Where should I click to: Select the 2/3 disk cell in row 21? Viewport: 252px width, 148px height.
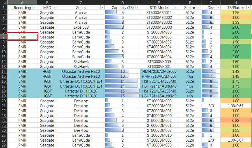(211, 106)
